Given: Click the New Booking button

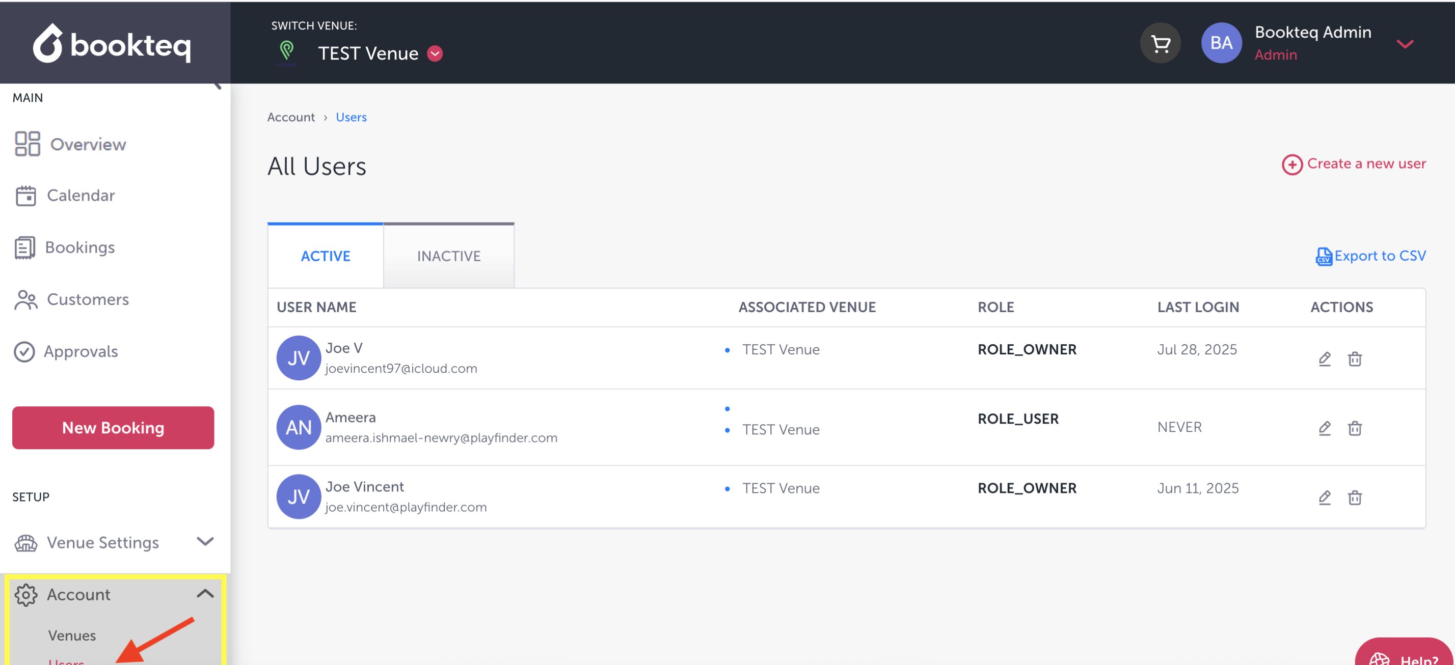Looking at the screenshot, I should [x=113, y=427].
